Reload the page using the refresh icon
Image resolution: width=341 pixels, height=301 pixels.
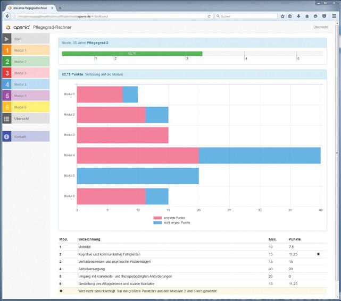click(210, 16)
